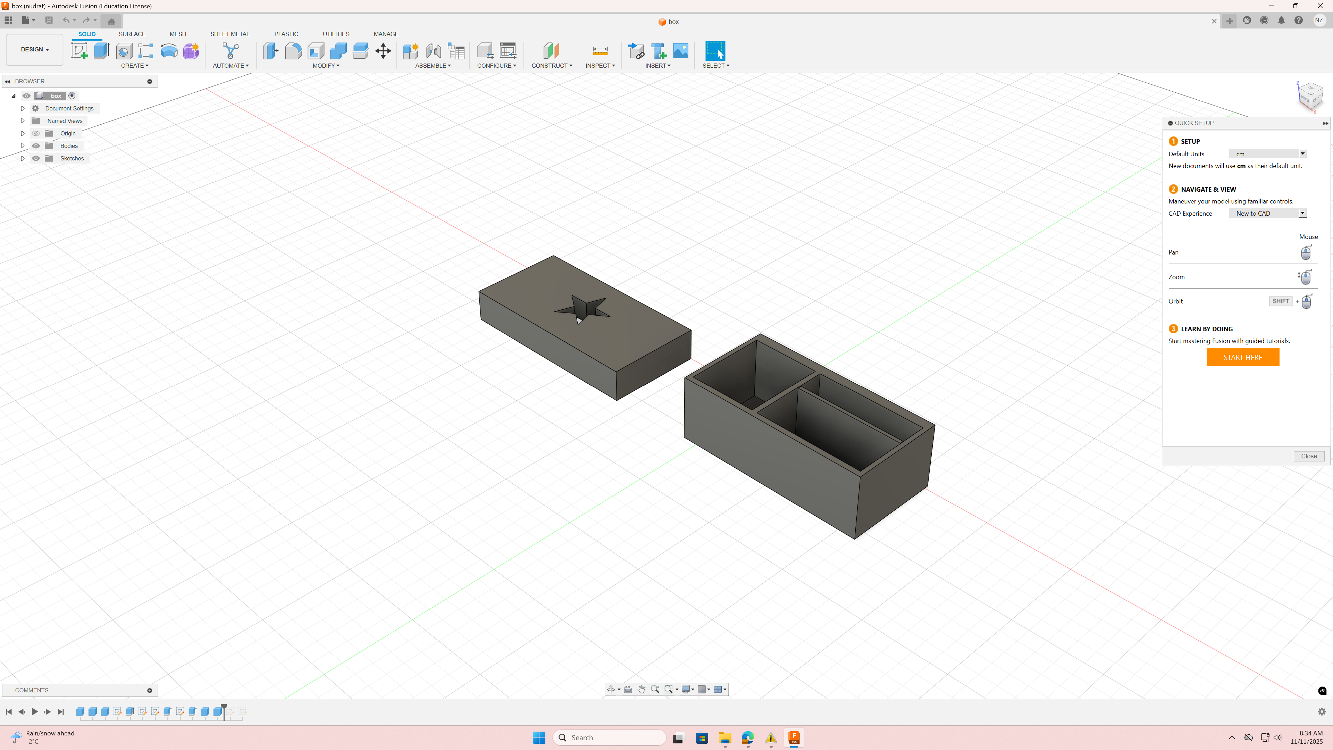Click the timeline play button
Screen dimensions: 1333x750
[35, 712]
